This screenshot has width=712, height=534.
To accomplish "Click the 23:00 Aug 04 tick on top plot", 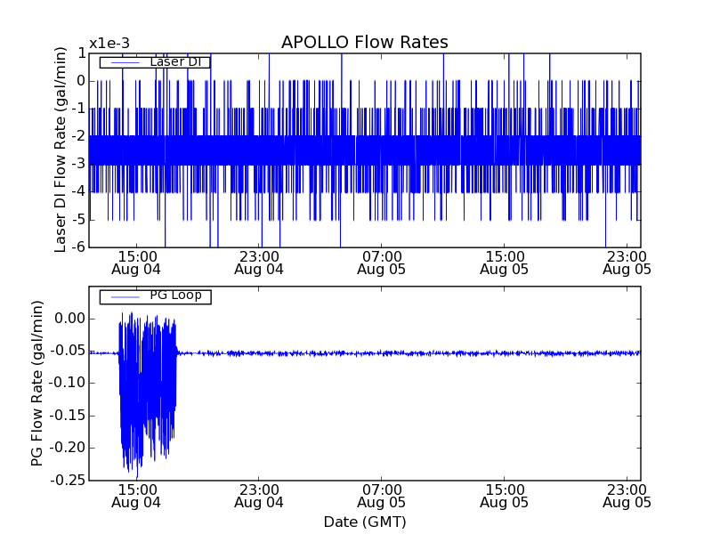I will pos(258,262).
